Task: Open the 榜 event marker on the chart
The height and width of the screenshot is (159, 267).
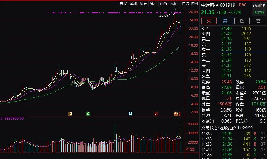Action: [x=70, y=114]
